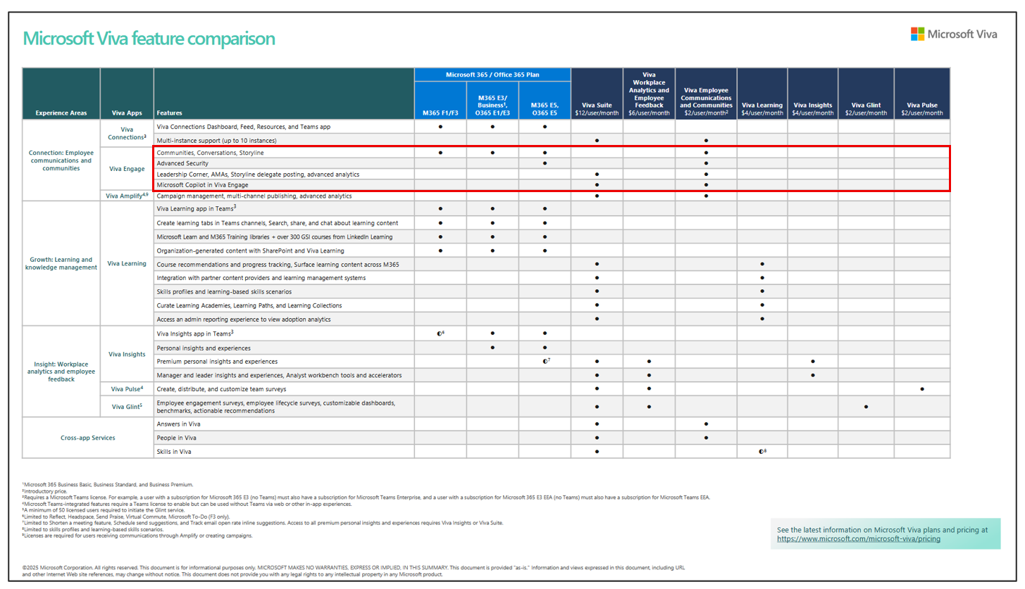
Task: Click the half-circle marker in Premium personal insights row
Action: (545, 361)
